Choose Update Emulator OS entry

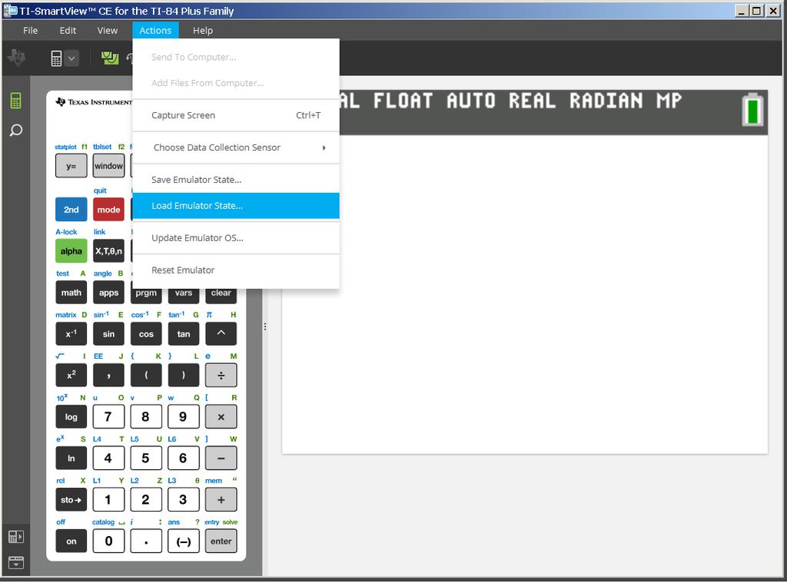tap(236, 238)
